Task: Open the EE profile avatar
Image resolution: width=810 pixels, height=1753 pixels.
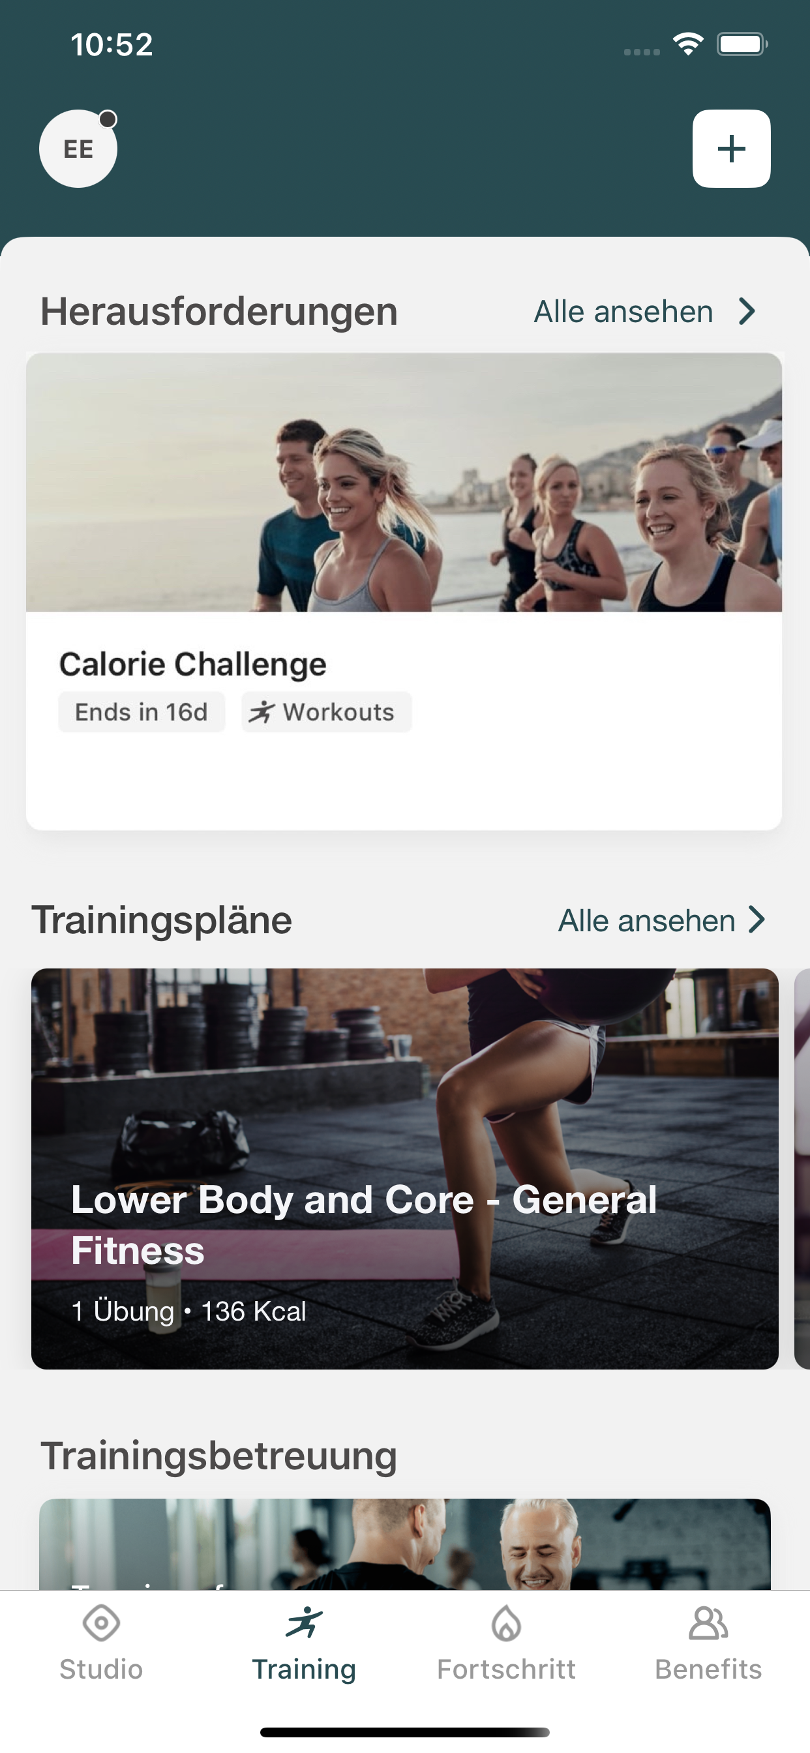Action: [x=78, y=148]
